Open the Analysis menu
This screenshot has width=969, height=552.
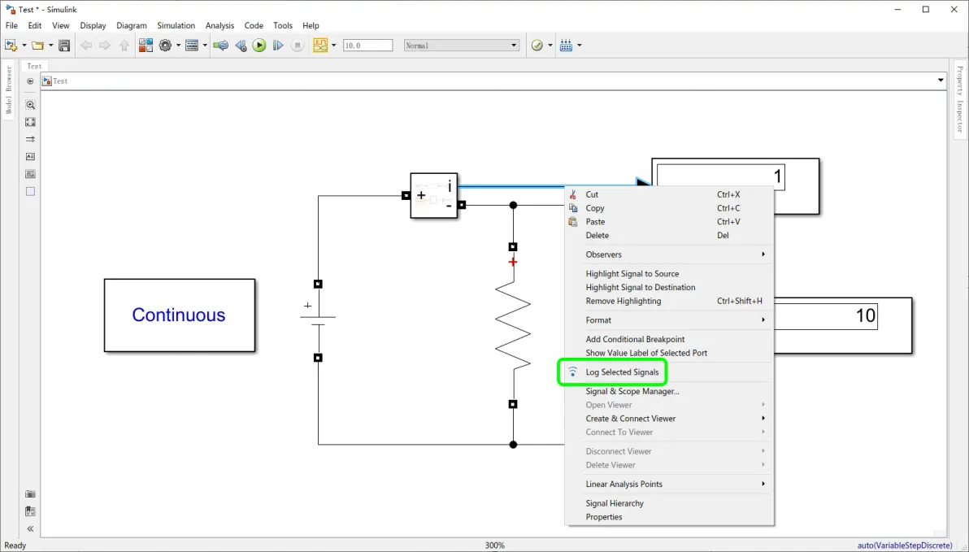(219, 25)
